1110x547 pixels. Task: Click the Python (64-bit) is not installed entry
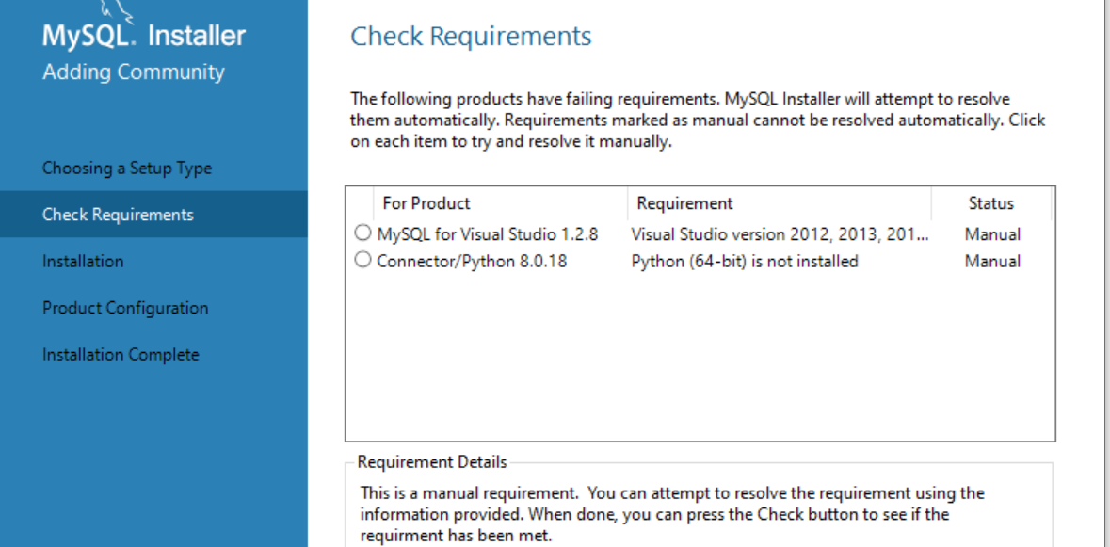(x=744, y=261)
